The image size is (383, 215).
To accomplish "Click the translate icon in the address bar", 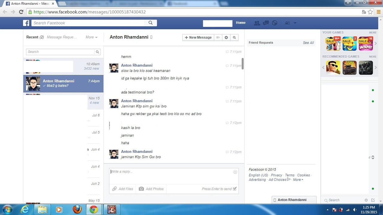I will [x=364, y=12].
